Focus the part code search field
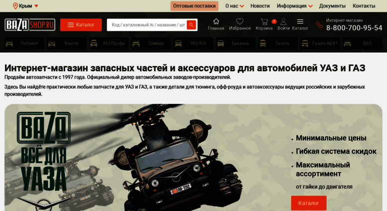 [x=148, y=25]
